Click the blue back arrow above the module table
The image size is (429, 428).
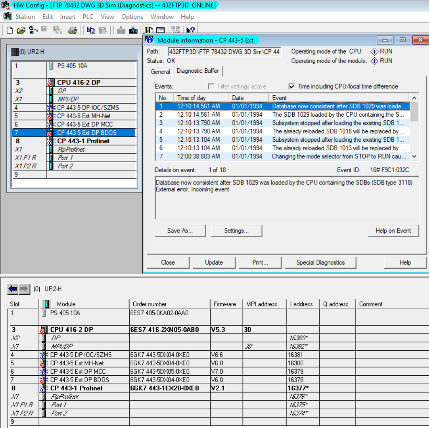pos(13,289)
